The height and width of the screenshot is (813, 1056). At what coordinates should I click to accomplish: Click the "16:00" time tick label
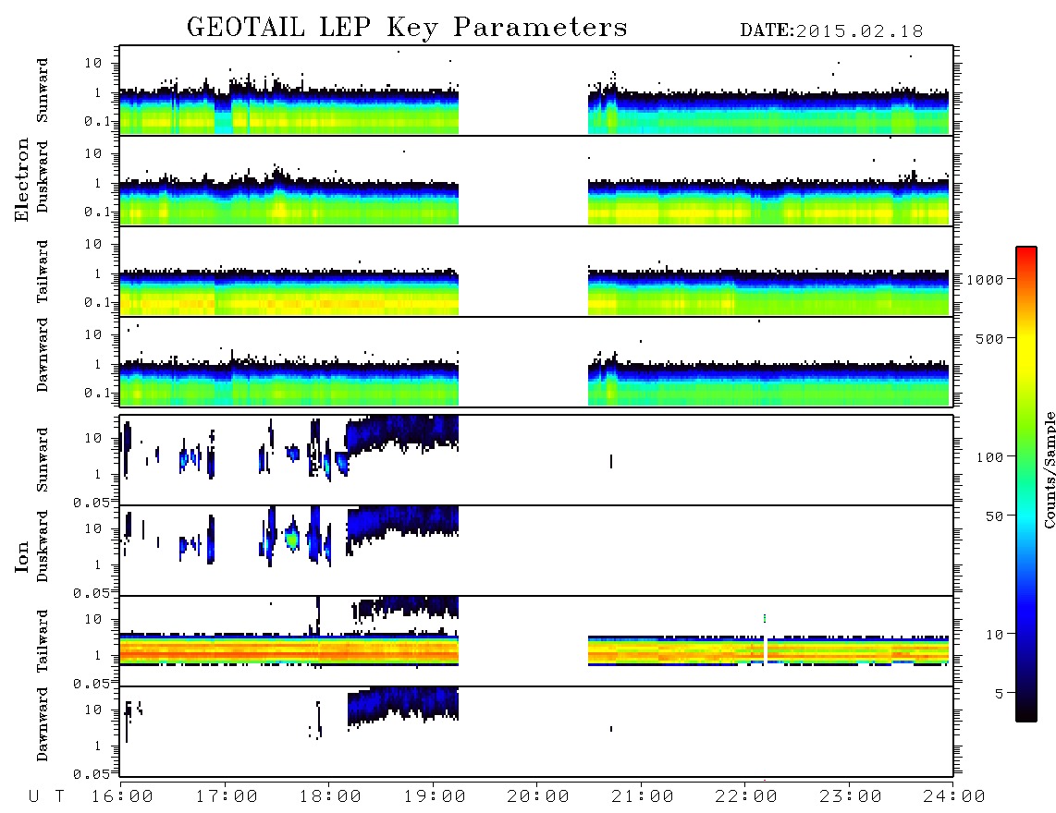pyautogui.click(x=122, y=797)
